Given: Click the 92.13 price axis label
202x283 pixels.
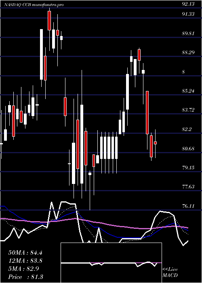Looking at the screenshot, I should pos(188,4).
